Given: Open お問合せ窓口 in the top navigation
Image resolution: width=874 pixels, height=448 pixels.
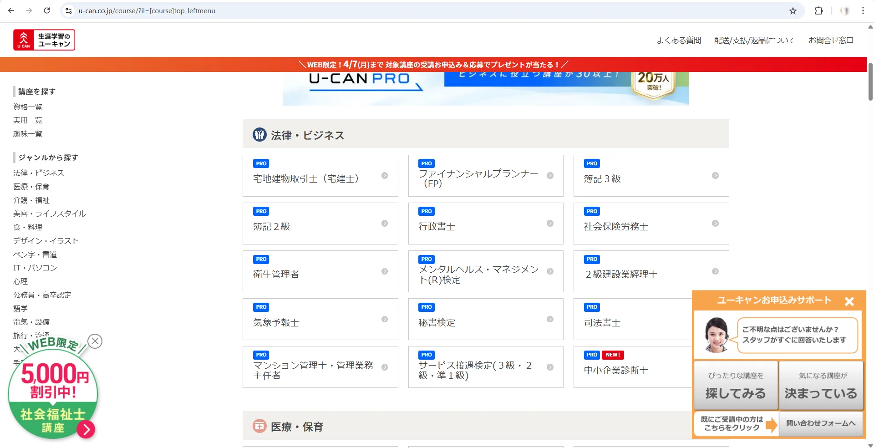Looking at the screenshot, I should [831, 41].
